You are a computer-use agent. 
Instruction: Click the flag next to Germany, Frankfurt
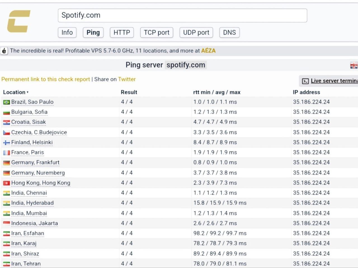6,163
